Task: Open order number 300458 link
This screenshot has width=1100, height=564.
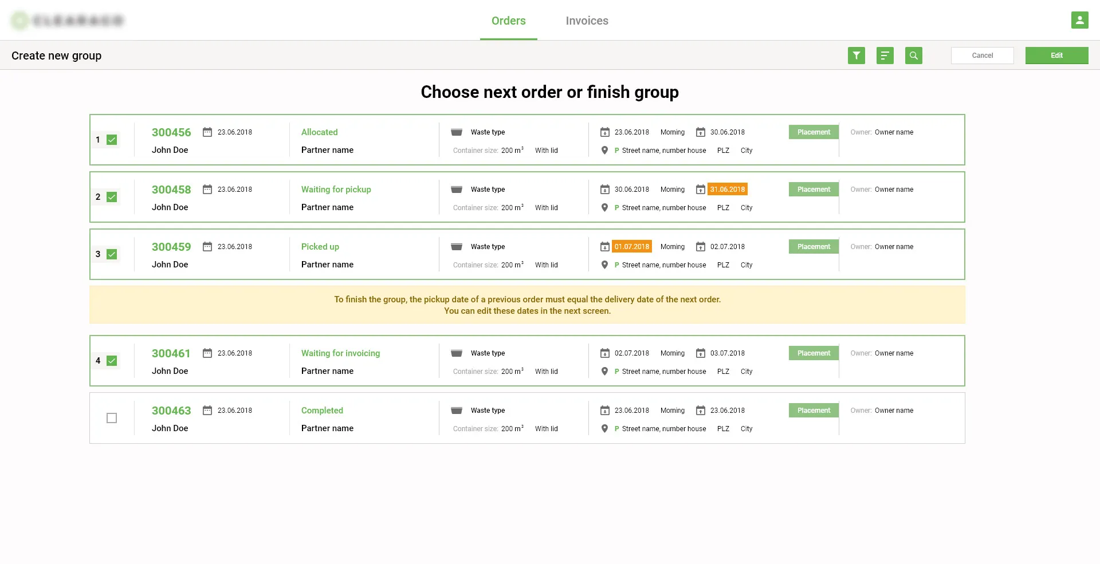Action: pos(171,190)
